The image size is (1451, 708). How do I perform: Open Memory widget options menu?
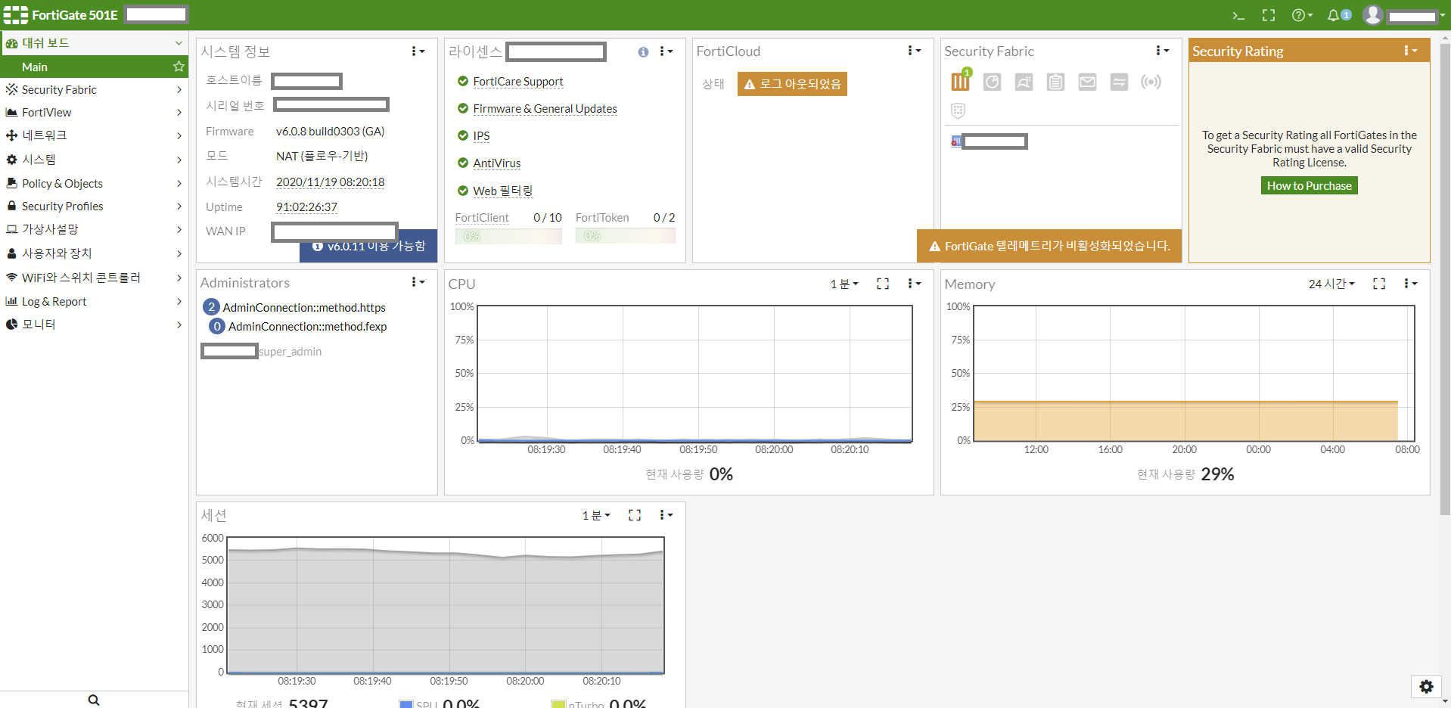pos(1410,284)
